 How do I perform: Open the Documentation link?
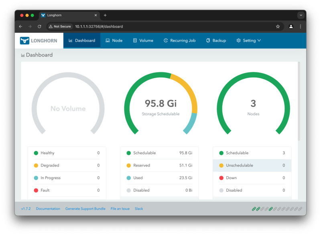click(x=48, y=209)
